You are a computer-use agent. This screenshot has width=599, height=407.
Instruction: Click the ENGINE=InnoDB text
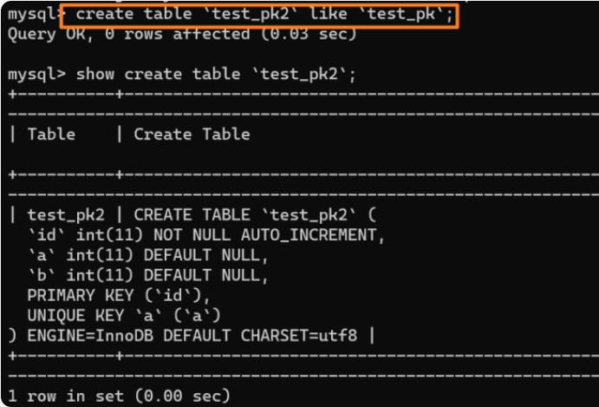(81, 334)
